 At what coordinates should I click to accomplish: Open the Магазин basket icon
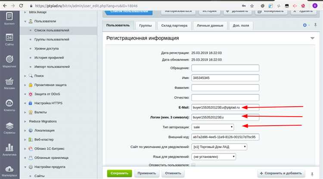[9, 83]
